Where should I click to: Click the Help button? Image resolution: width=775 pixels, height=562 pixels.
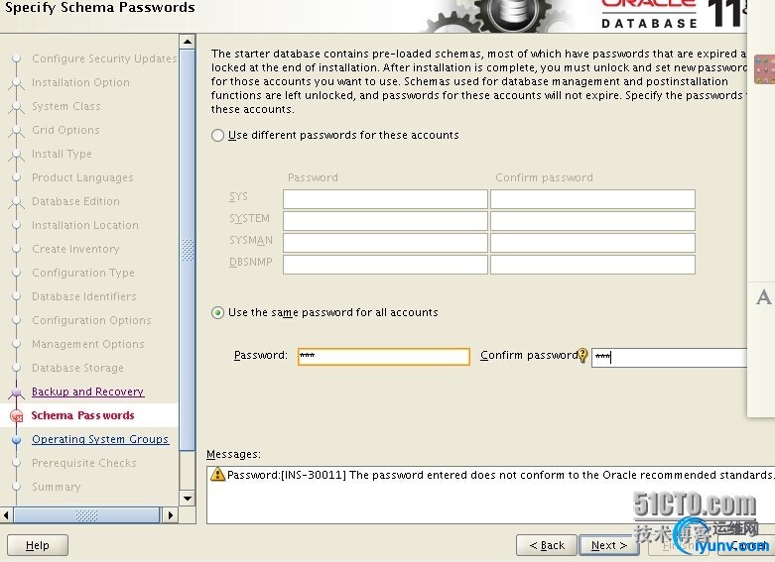pyautogui.click(x=38, y=546)
